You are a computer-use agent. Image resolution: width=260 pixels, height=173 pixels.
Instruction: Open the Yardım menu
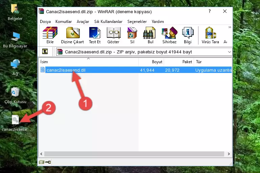[x=158, y=22]
